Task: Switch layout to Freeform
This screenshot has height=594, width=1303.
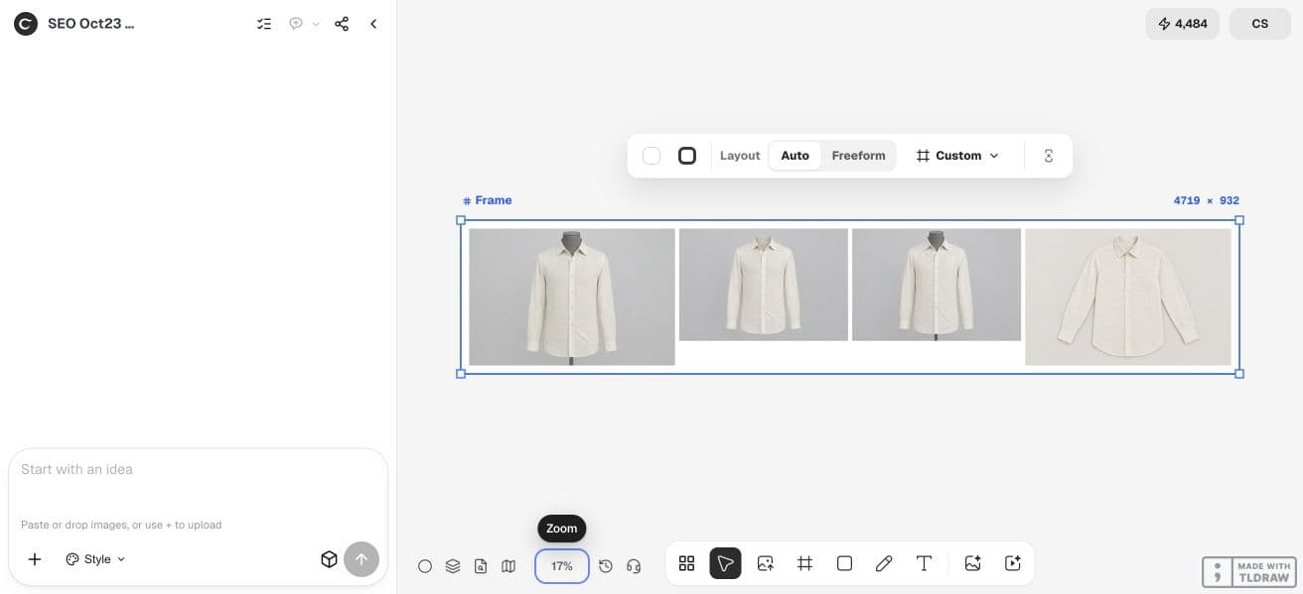Action: (x=858, y=156)
